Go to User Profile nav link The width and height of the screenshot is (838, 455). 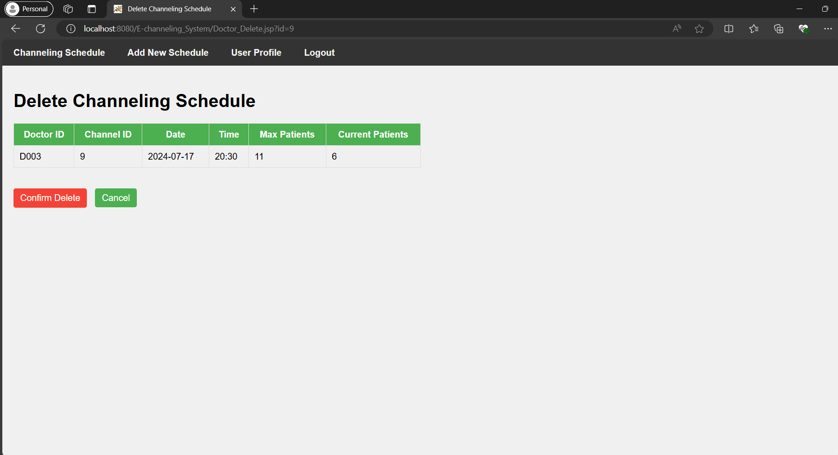pos(256,53)
